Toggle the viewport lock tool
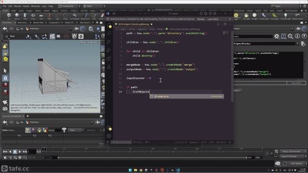This screenshot has width=308, height=173. pyautogui.click(x=5, y=78)
